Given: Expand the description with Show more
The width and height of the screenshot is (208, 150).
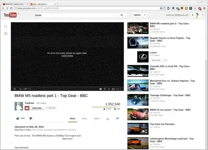Looking at the screenshot, I should [67, 139].
